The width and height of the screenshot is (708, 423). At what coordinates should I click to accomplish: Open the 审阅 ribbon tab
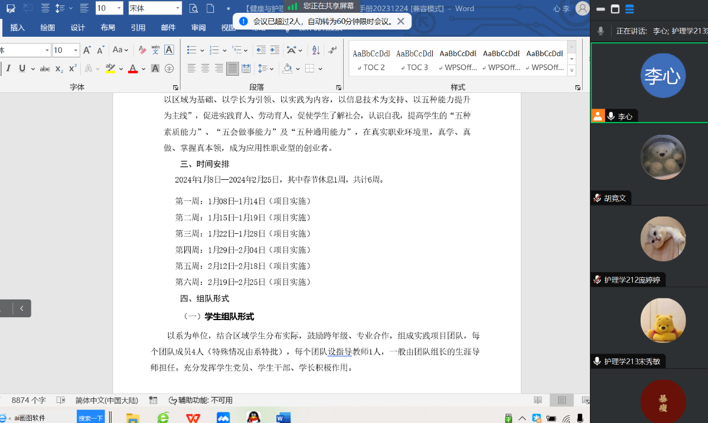point(198,27)
